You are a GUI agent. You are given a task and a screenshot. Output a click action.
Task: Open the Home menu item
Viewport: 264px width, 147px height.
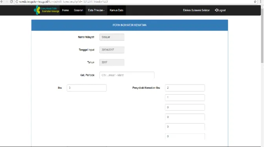[x=66, y=10]
